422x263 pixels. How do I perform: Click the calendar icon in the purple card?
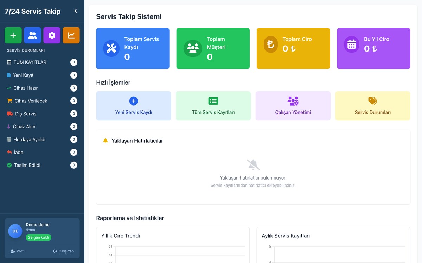tap(352, 44)
